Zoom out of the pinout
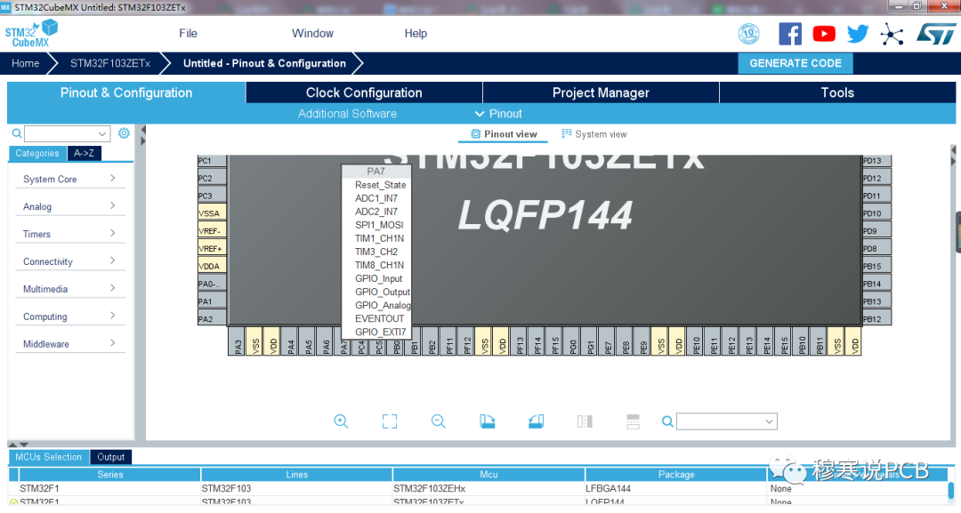Screen dimensions: 961x513 click(438, 421)
